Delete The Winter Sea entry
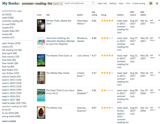The height and width of the screenshot is (124, 164). click(x=159, y=107)
